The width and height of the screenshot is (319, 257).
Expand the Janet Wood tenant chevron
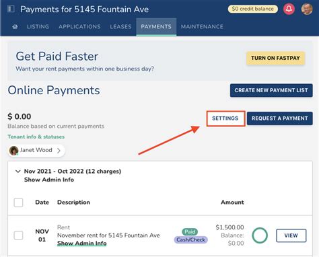tap(59, 151)
